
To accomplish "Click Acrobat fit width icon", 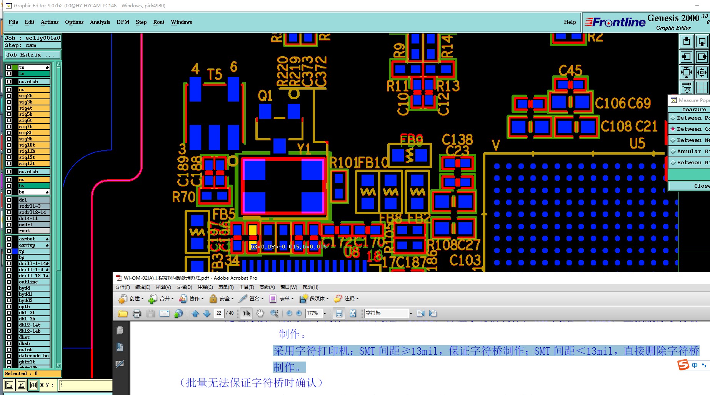I will pyautogui.click(x=339, y=313).
